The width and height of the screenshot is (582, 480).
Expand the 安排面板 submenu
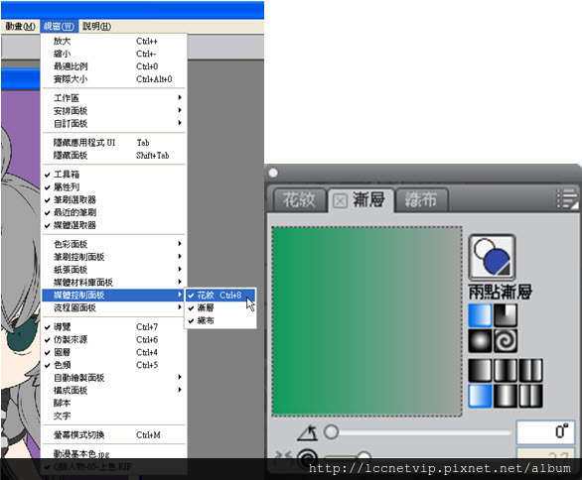113,110
